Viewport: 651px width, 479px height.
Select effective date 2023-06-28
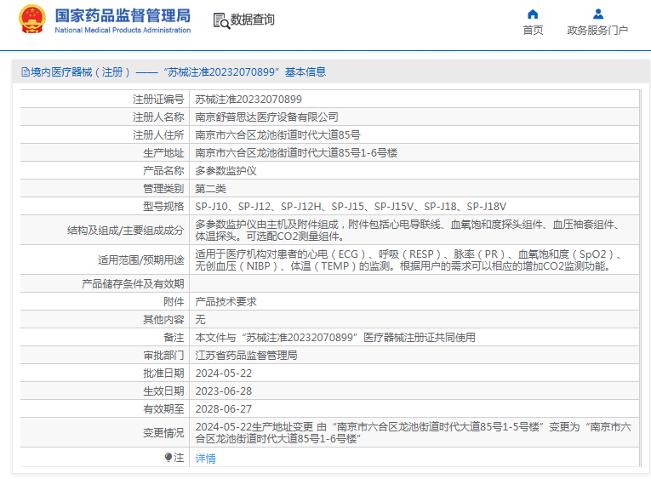pyautogui.click(x=223, y=391)
